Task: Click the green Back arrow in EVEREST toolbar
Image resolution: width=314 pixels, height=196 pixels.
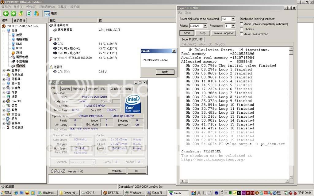Action: coord(6,13)
